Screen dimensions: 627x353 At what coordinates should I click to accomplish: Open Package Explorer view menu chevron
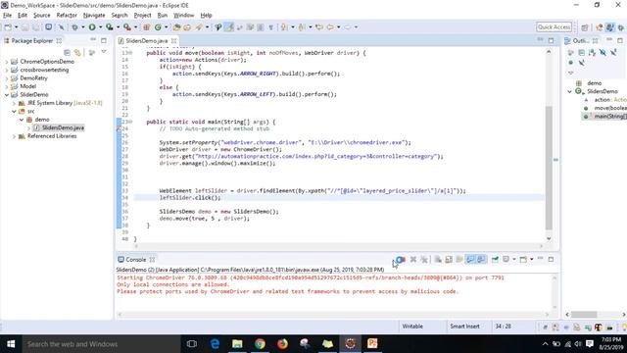click(x=104, y=52)
